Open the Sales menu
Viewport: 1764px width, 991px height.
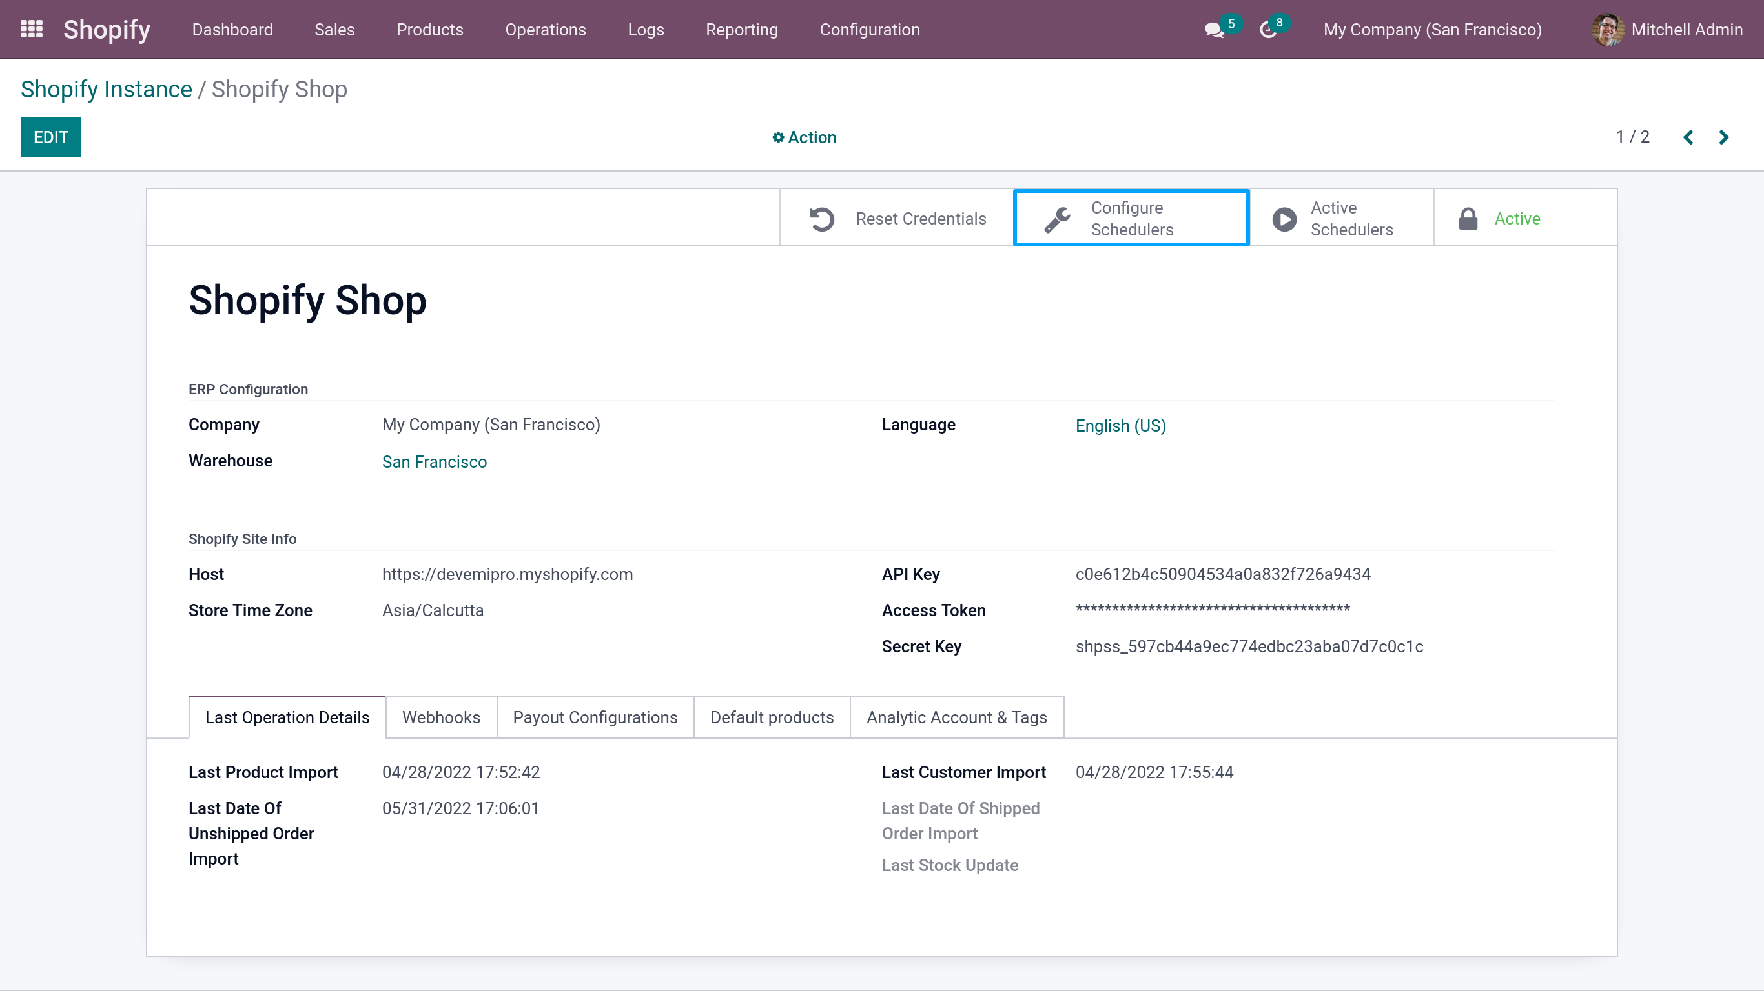click(334, 30)
